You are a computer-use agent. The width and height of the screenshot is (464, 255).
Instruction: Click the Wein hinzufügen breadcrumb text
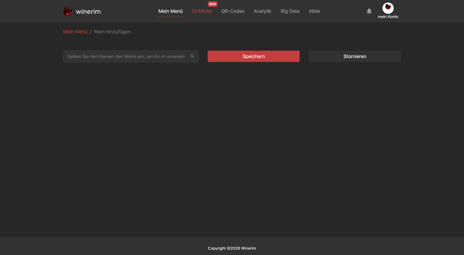point(112,32)
